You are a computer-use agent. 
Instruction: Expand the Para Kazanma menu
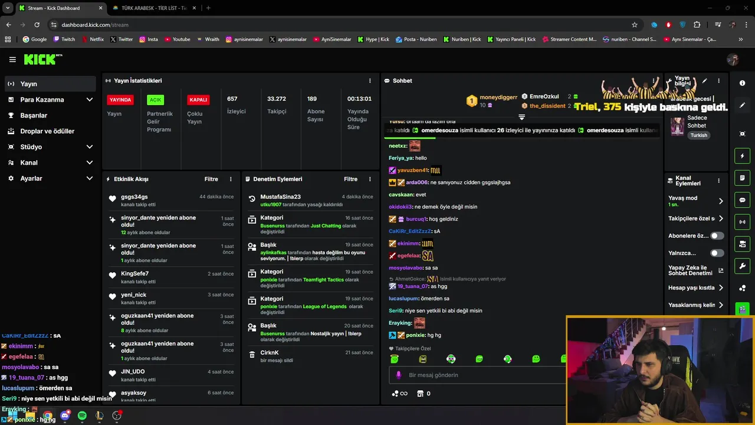coord(90,100)
